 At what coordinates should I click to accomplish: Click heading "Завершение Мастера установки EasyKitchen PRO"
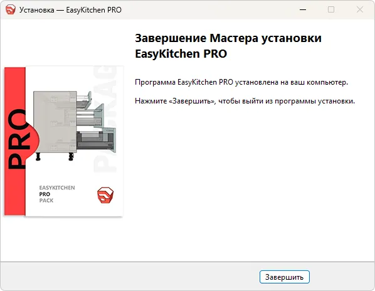tap(228, 46)
